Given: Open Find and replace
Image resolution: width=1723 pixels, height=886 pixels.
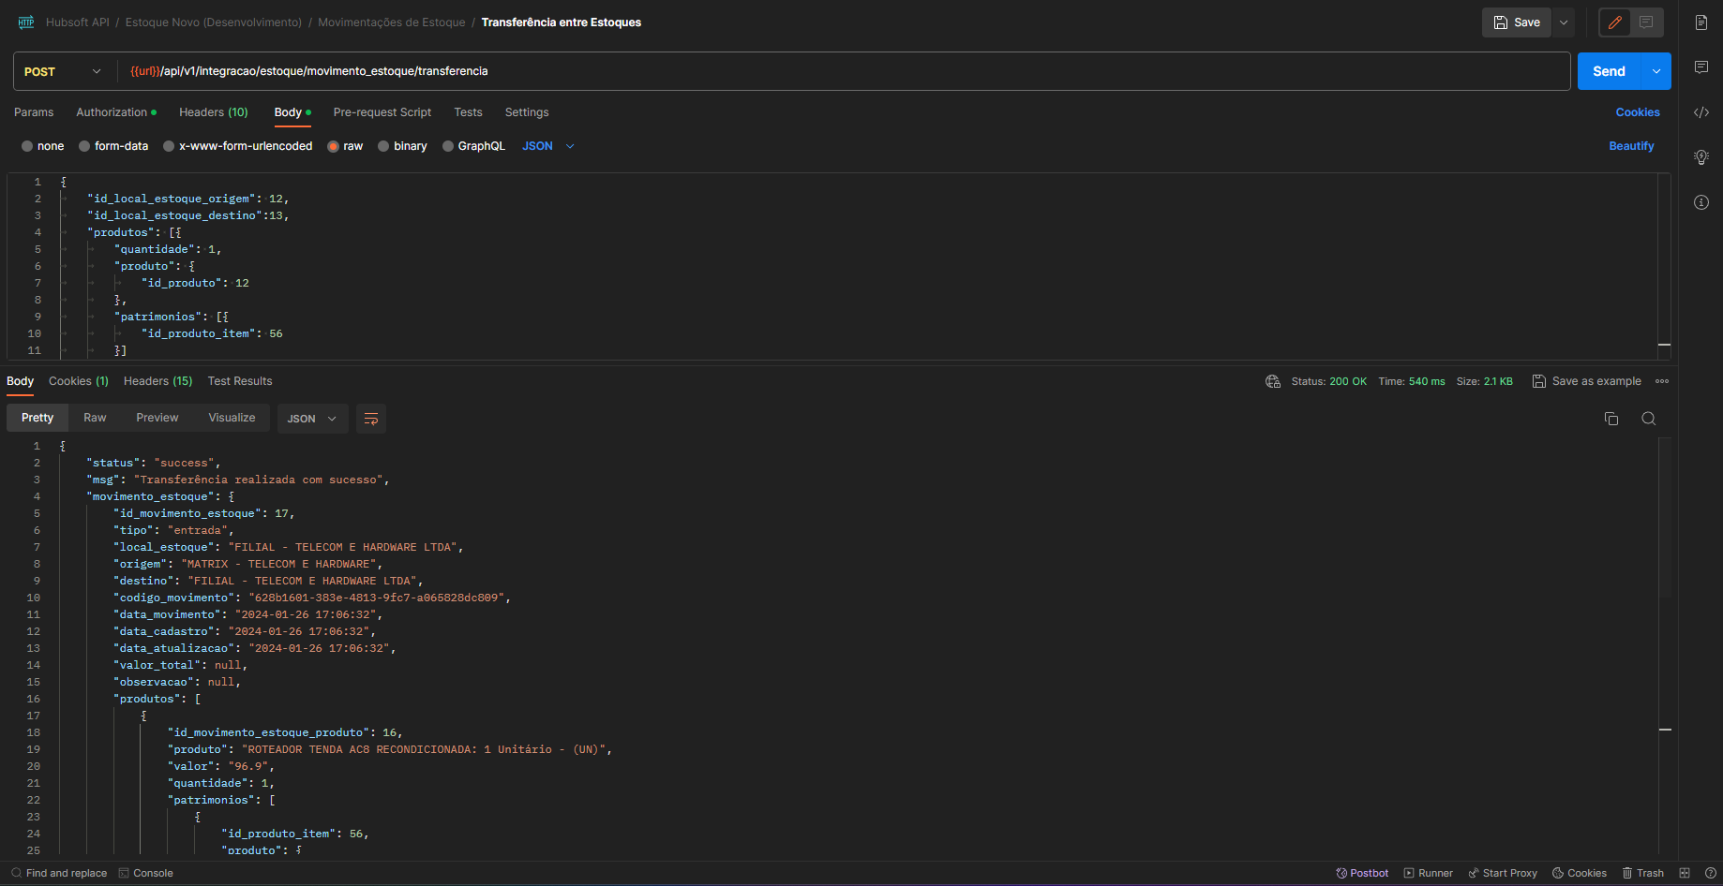Looking at the screenshot, I should pos(59,873).
